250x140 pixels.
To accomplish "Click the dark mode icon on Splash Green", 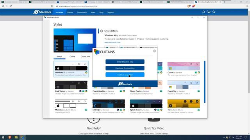I will click(155, 110).
